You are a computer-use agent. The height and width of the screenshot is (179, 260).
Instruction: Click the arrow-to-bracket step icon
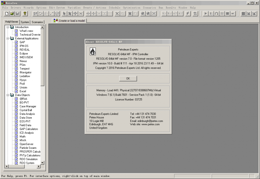point(233,14)
